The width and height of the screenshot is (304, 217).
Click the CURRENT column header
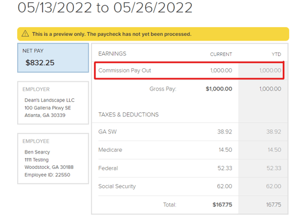click(221, 54)
